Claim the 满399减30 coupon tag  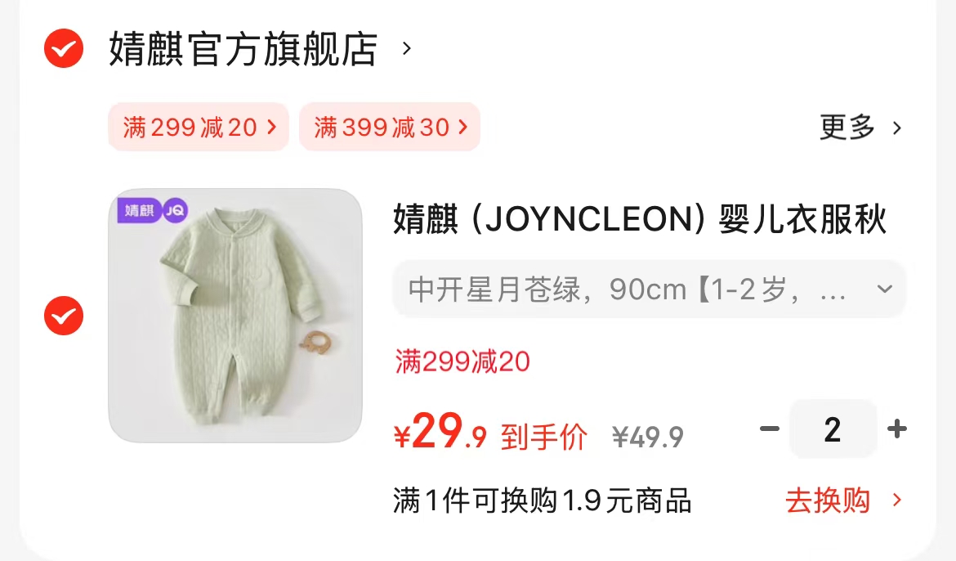(x=390, y=127)
